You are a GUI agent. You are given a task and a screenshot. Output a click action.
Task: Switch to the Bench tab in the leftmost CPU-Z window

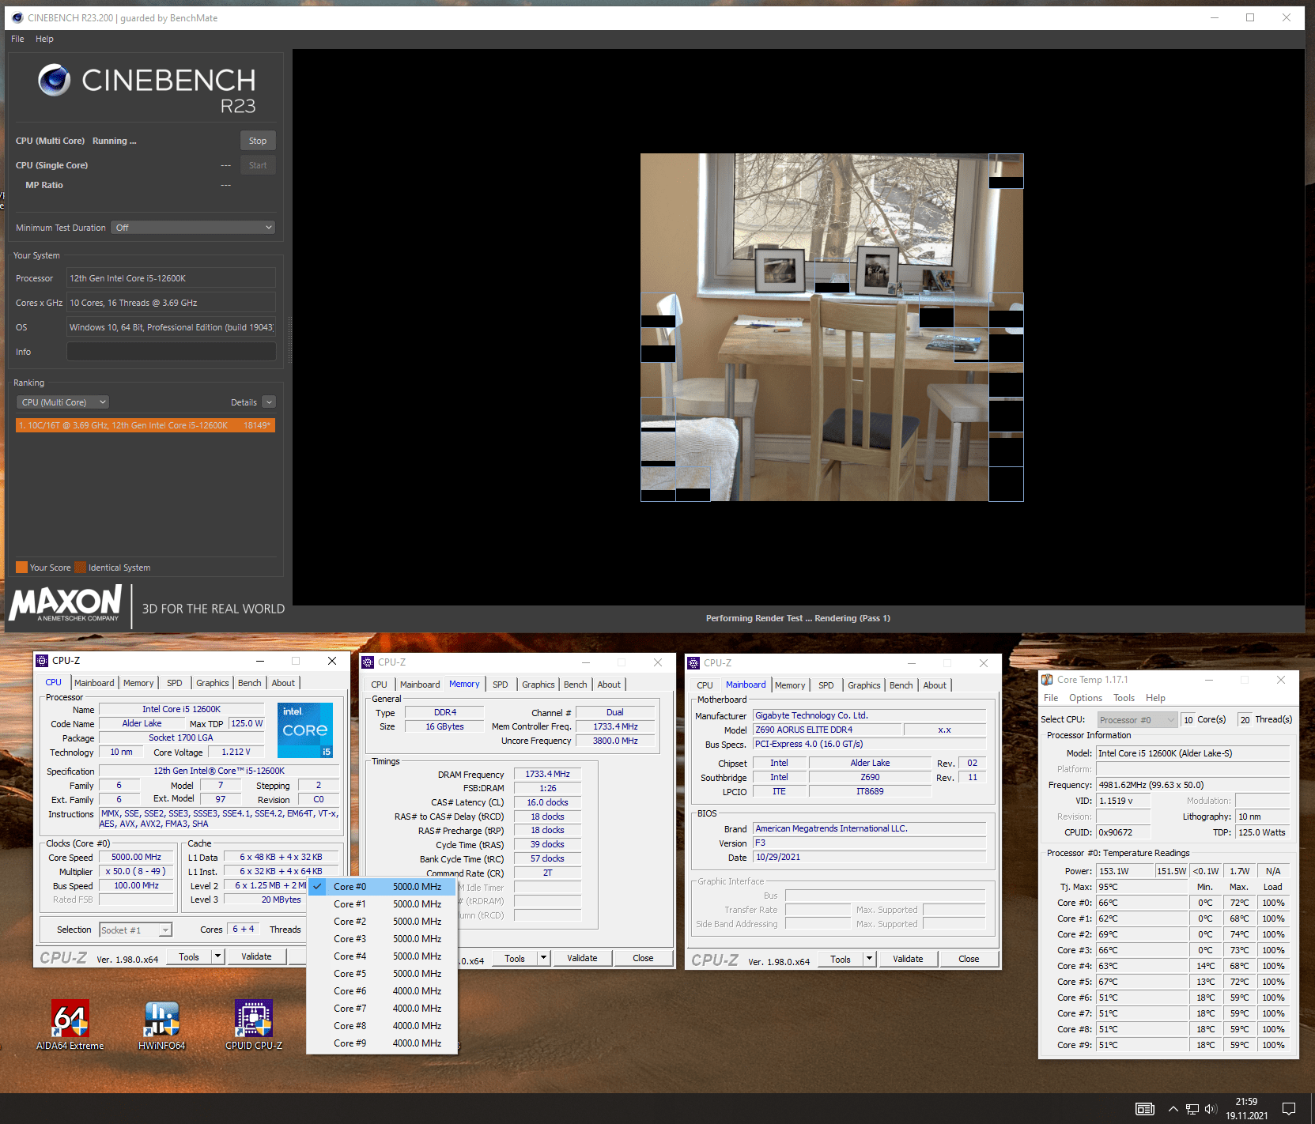tap(250, 683)
